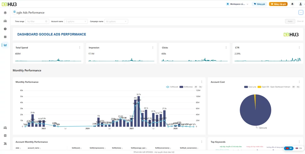Toggle the SUM(cost) legend series
The image size is (305, 154).
172,87
